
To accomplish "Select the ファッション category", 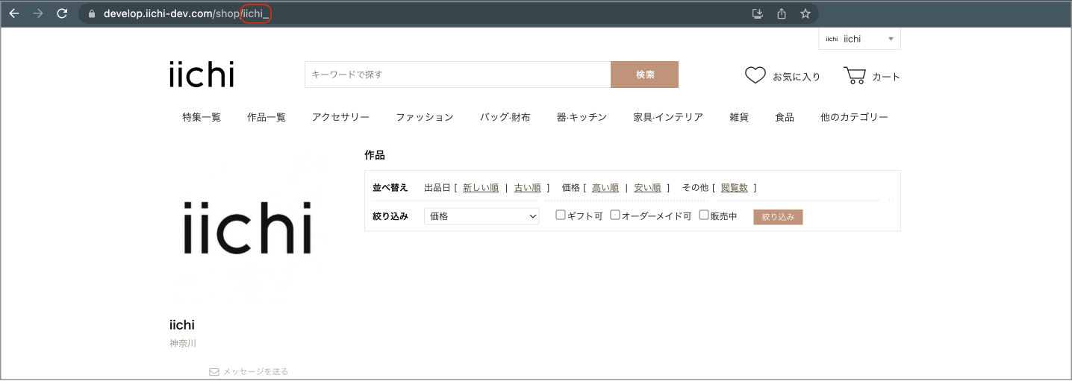I will 425,117.
